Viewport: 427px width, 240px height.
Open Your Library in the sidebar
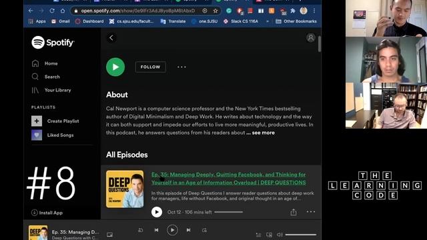[51, 90]
